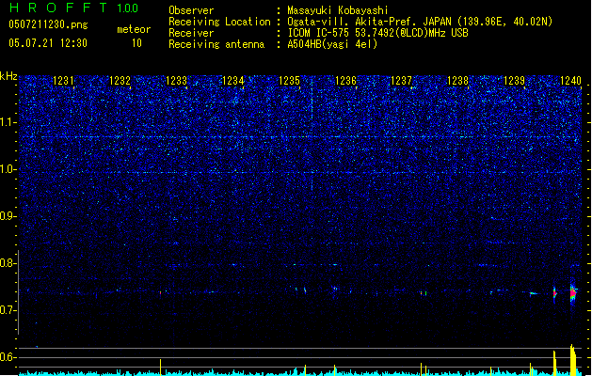The height and width of the screenshot is (376, 592).
Task: Click the ICOM IC-575 receiver text
Action: click(x=377, y=33)
